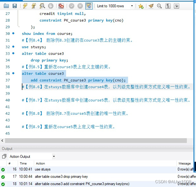Run Explain plan magnifier-lightning icon
The image size is (196, 187).
tap(42, 6)
